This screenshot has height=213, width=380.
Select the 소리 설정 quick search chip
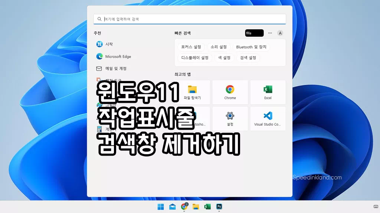tap(219, 47)
